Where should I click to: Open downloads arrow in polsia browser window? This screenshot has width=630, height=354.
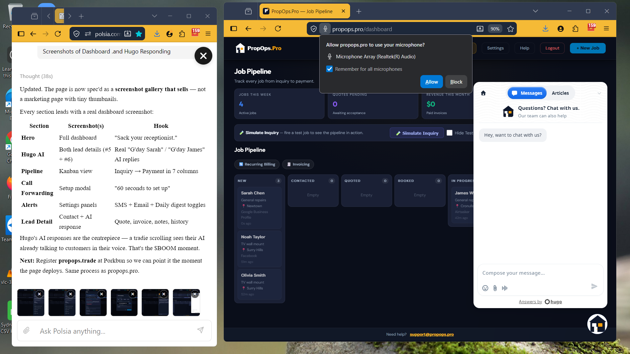point(157,34)
